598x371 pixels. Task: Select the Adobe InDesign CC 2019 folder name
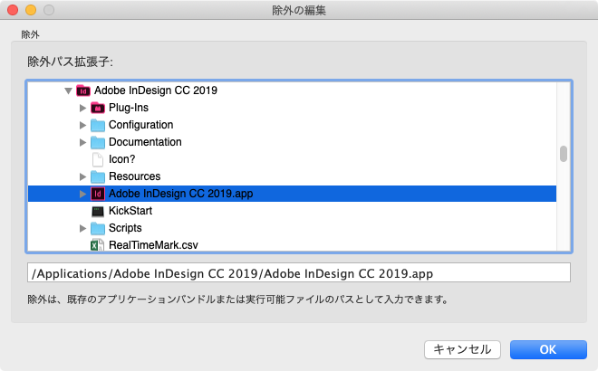click(x=156, y=90)
